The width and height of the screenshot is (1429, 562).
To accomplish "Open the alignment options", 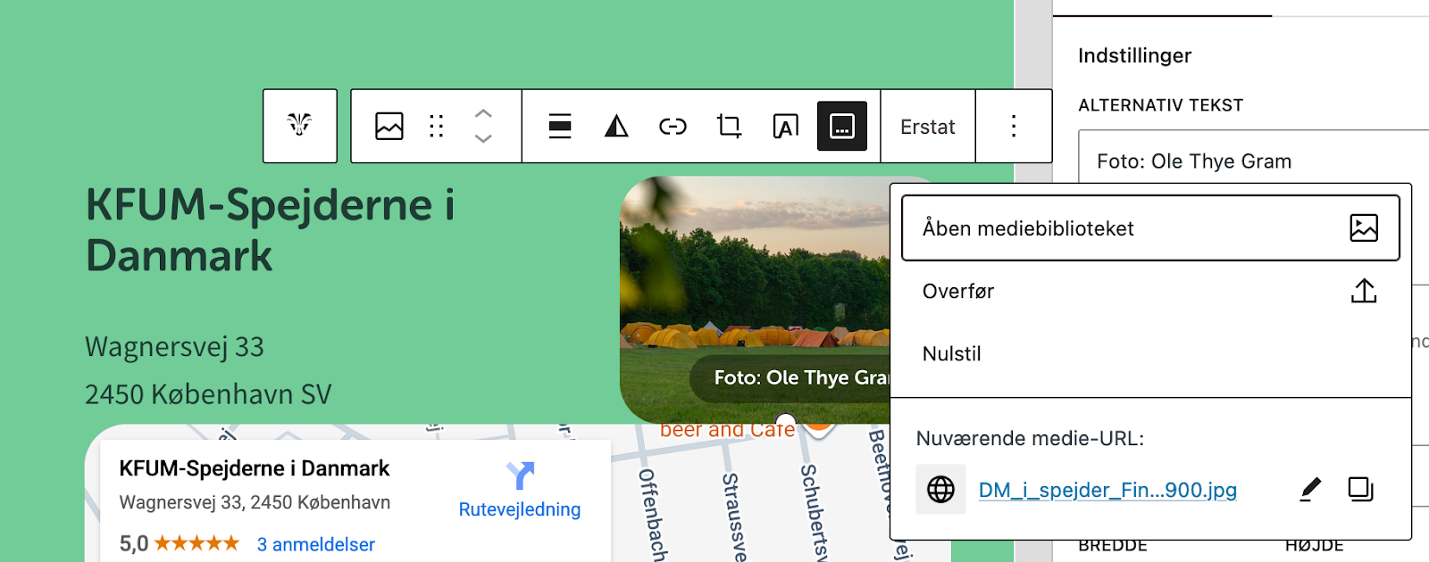I will tap(560, 126).
